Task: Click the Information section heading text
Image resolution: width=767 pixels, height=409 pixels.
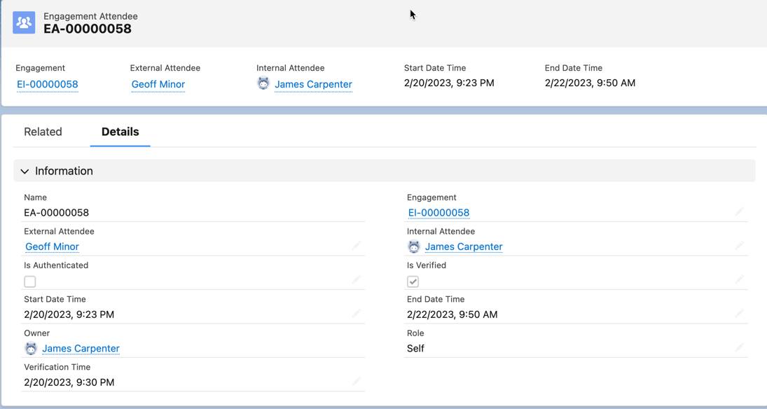Action: (x=64, y=171)
